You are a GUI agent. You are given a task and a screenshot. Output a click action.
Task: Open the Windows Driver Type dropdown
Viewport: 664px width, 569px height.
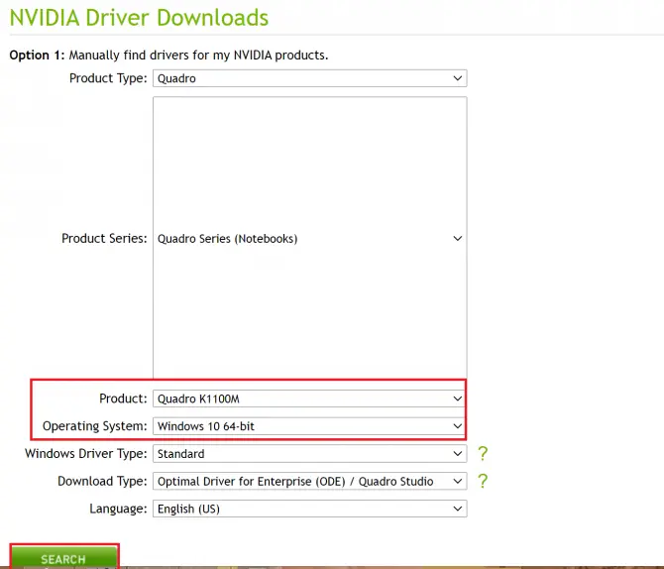(x=309, y=454)
